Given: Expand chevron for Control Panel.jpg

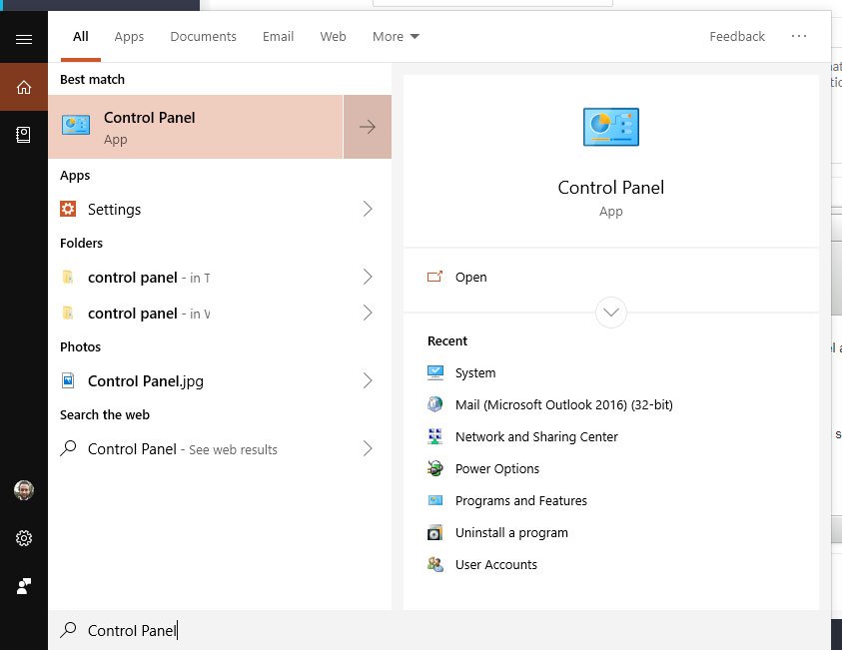Looking at the screenshot, I should (x=368, y=380).
